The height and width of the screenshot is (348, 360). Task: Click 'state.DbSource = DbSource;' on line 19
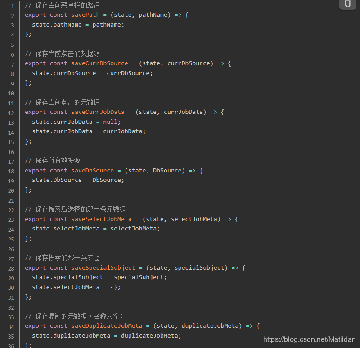point(78,180)
